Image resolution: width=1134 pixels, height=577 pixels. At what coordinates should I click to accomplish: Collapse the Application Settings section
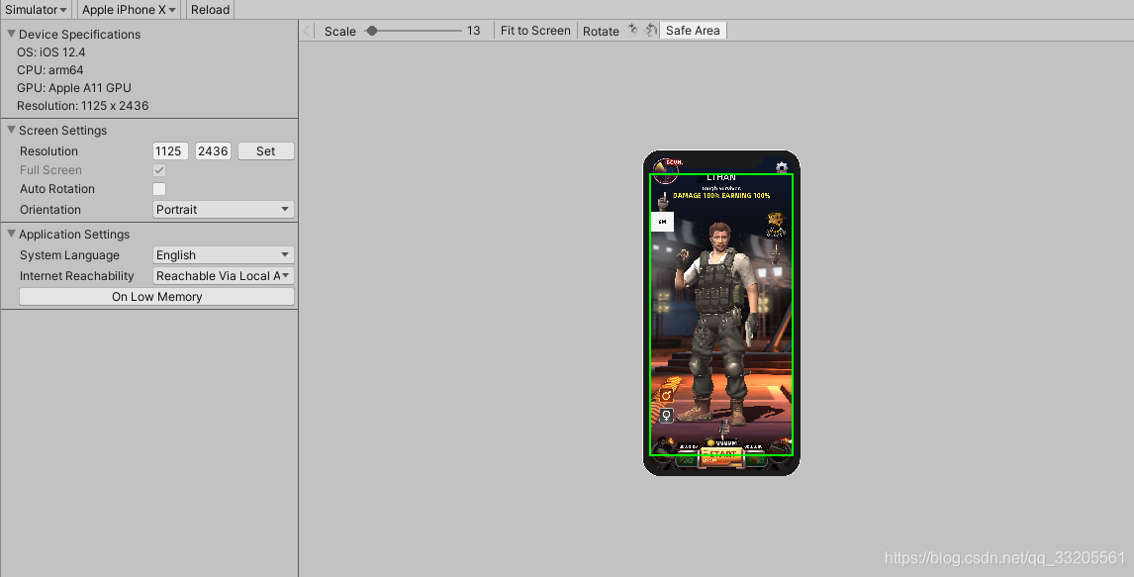(x=11, y=234)
